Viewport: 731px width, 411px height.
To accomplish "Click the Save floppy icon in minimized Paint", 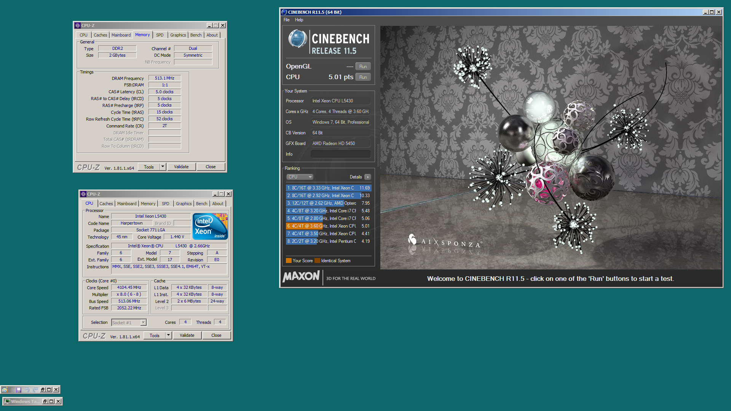I will [18, 390].
